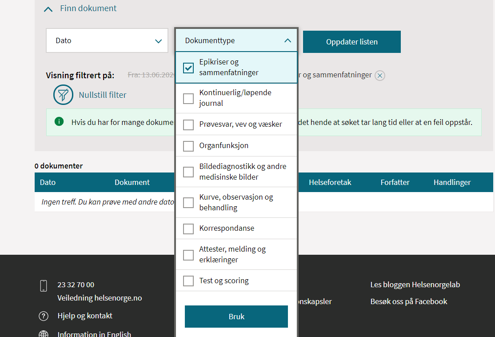
Task: Click the globe icon for English information
Action: 44,334
